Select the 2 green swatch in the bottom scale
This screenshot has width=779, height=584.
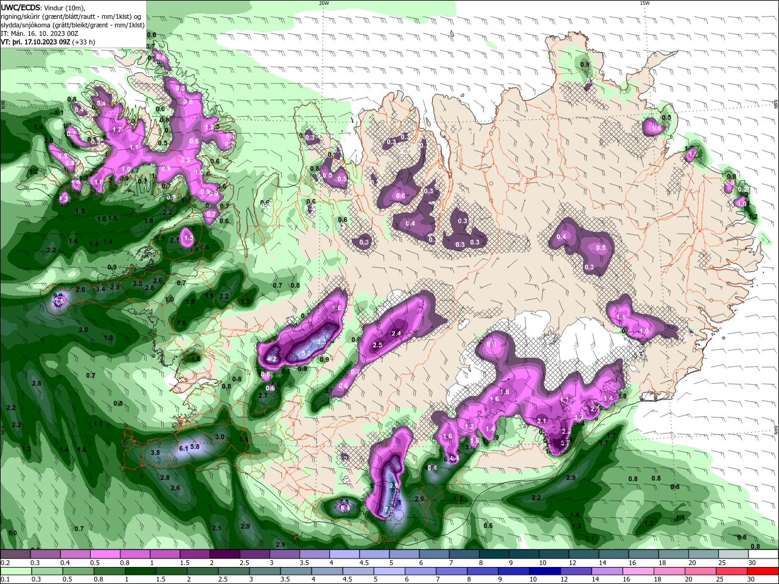point(202,571)
